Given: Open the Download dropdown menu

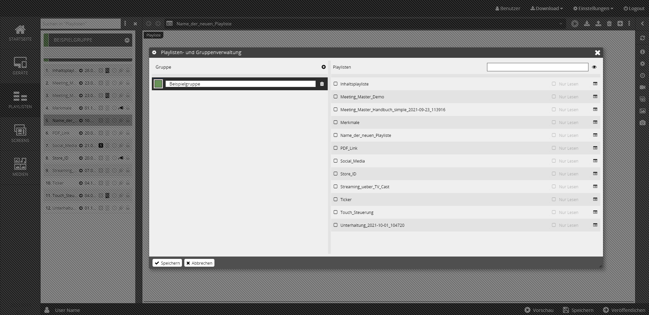Looking at the screenshot, I should [x=547, y=8].
